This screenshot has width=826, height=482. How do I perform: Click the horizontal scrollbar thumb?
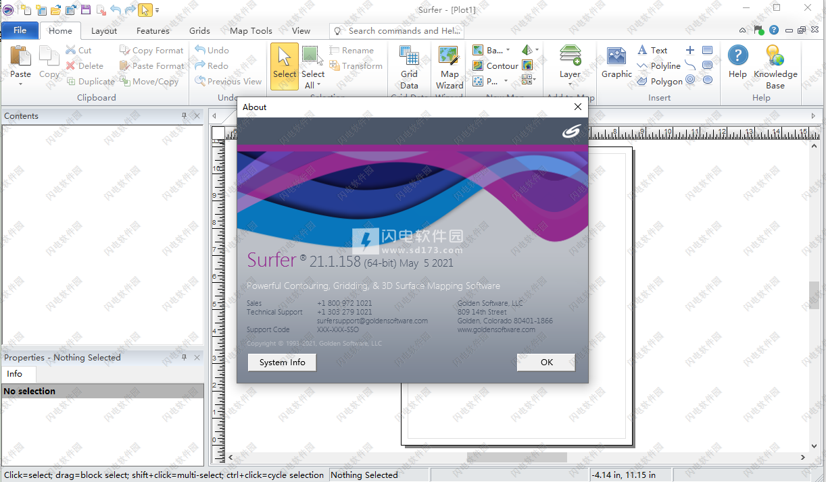[x=517, y=457]
